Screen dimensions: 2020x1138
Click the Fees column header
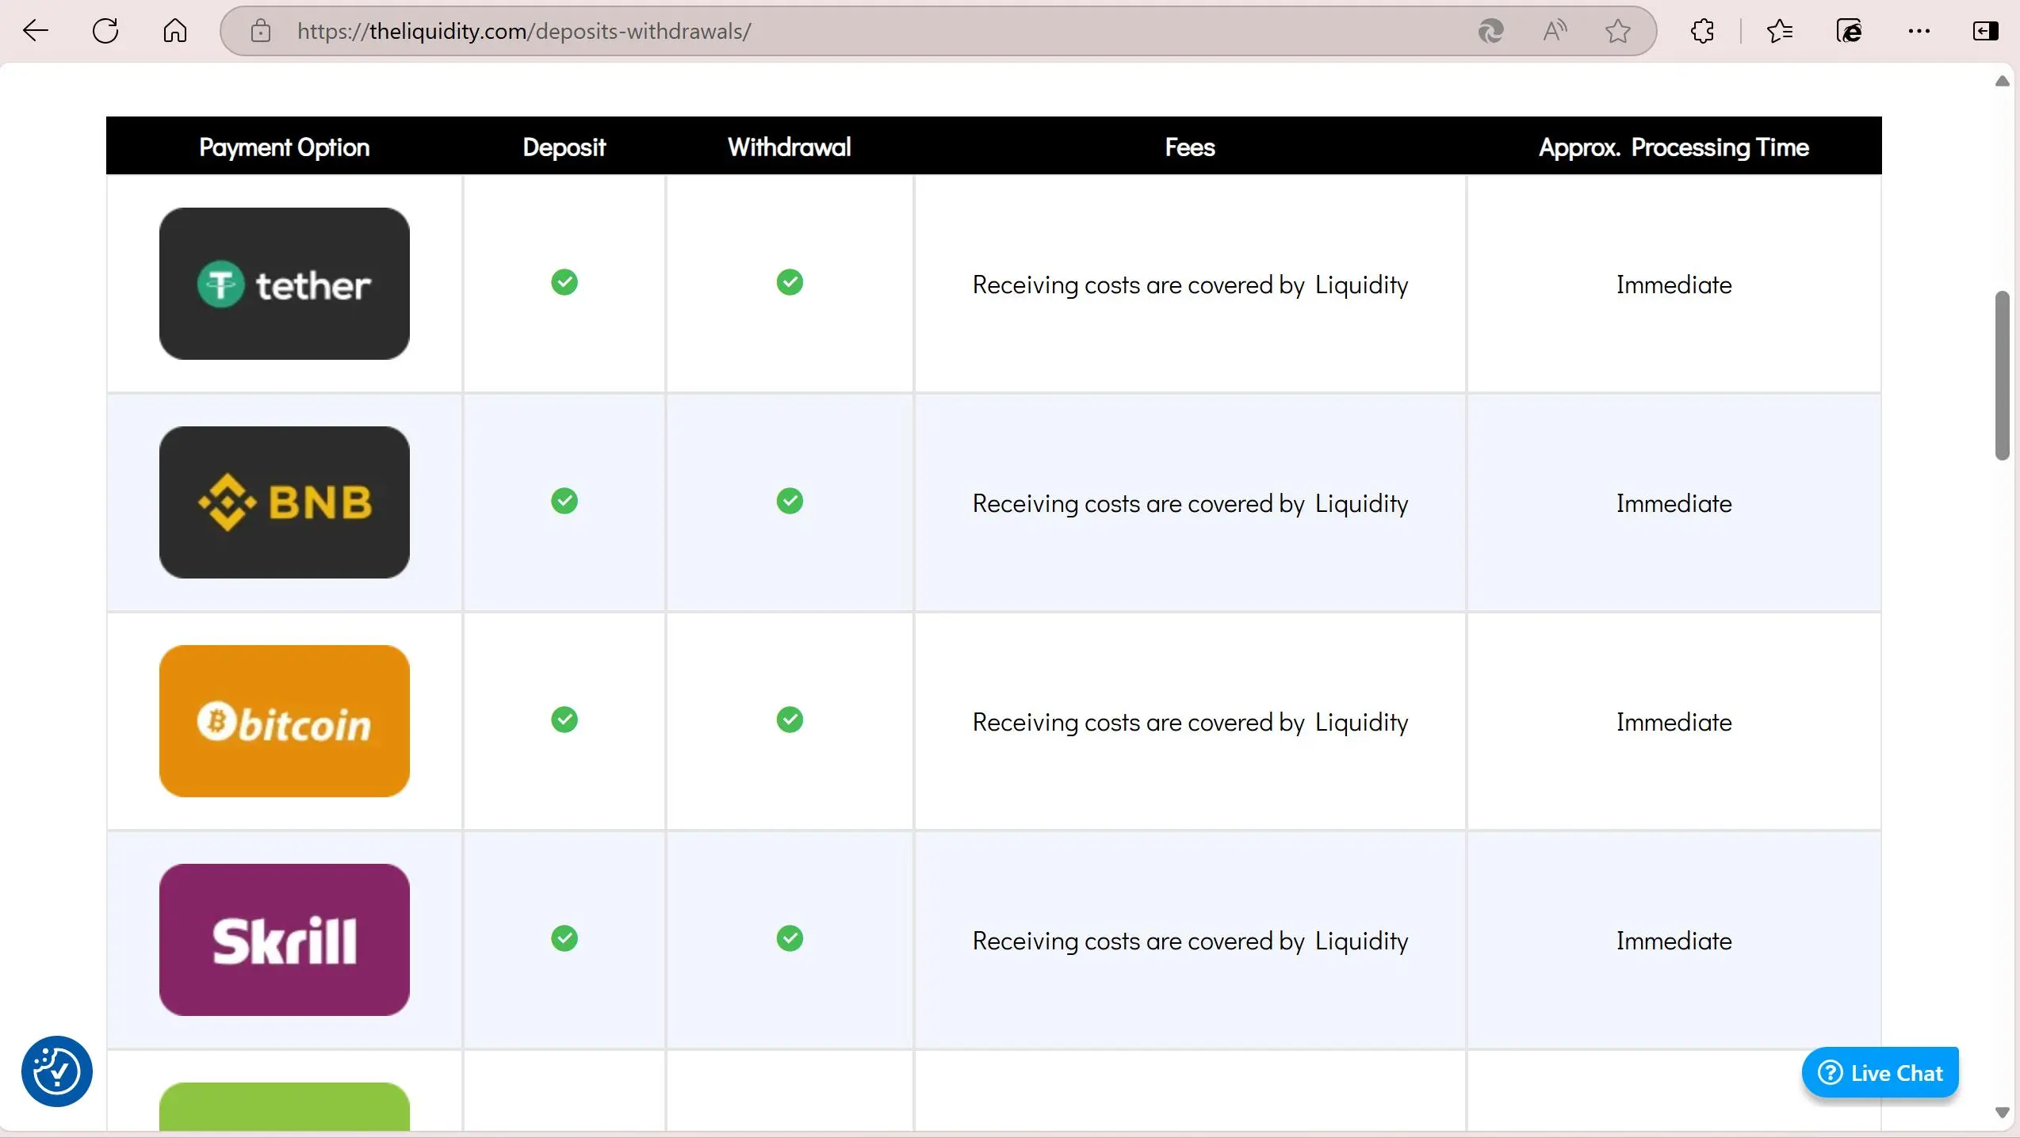tap(1190, 147)
